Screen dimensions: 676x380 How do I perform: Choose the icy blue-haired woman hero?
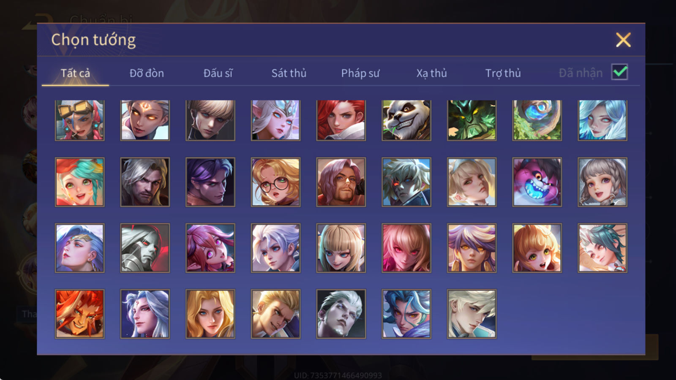click(x=602, y=120)
